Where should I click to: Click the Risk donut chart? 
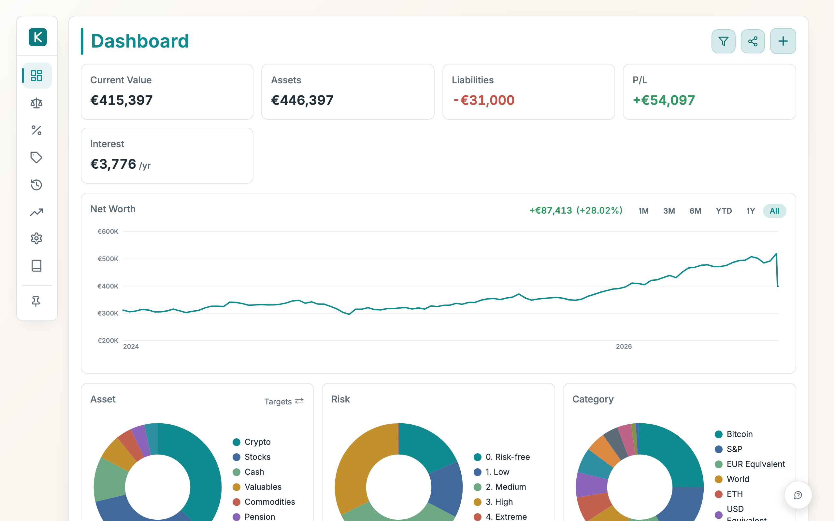tap(399, 472)
